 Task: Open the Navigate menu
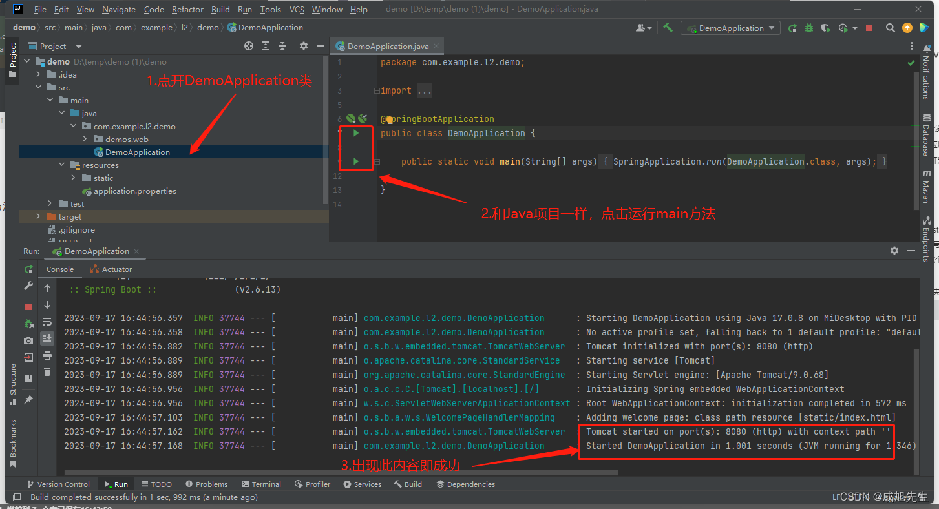(119, 9)
